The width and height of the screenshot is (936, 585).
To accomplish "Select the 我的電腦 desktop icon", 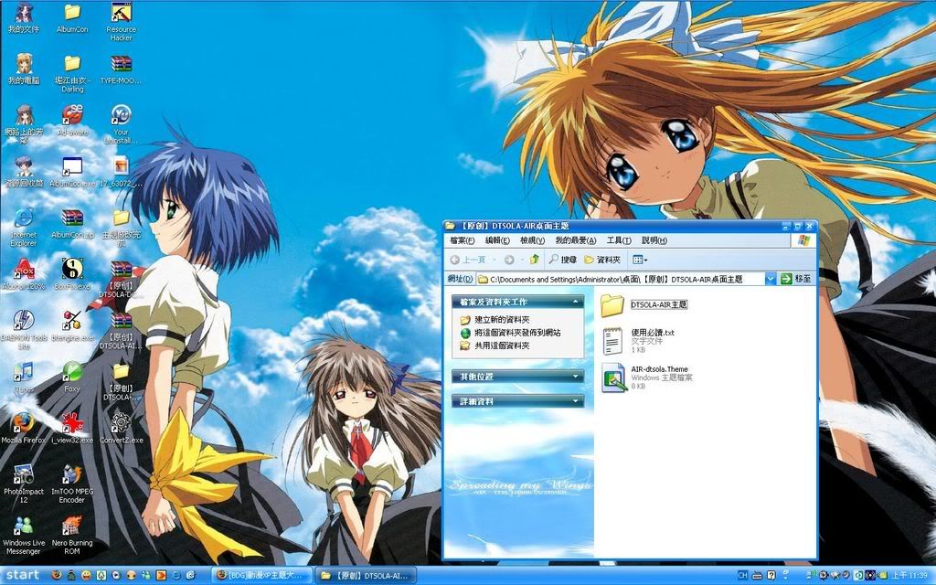I will [x=24, y=69].
